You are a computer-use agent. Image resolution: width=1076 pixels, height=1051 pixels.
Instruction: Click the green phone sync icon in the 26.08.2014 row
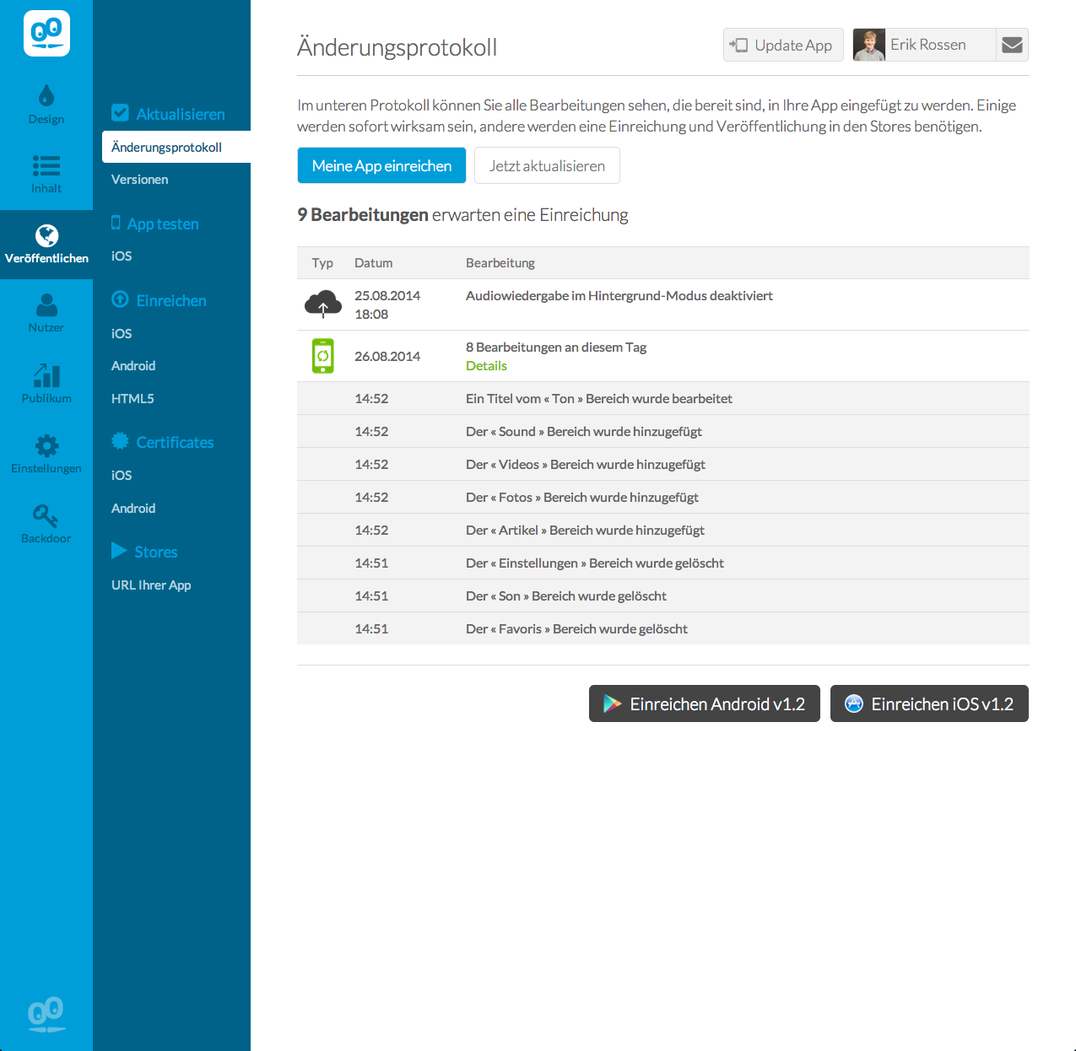tap(323, 356)
